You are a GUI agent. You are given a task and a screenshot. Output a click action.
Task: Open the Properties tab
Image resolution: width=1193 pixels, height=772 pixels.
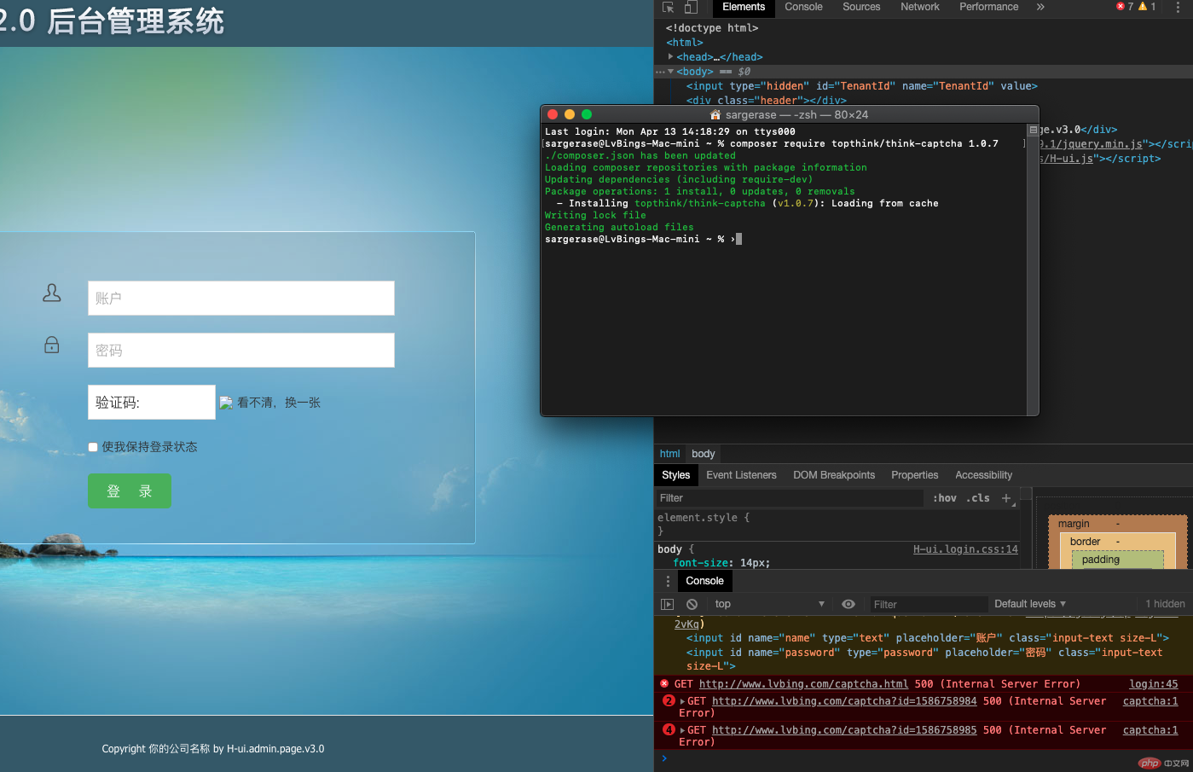[x=914, y=475]
